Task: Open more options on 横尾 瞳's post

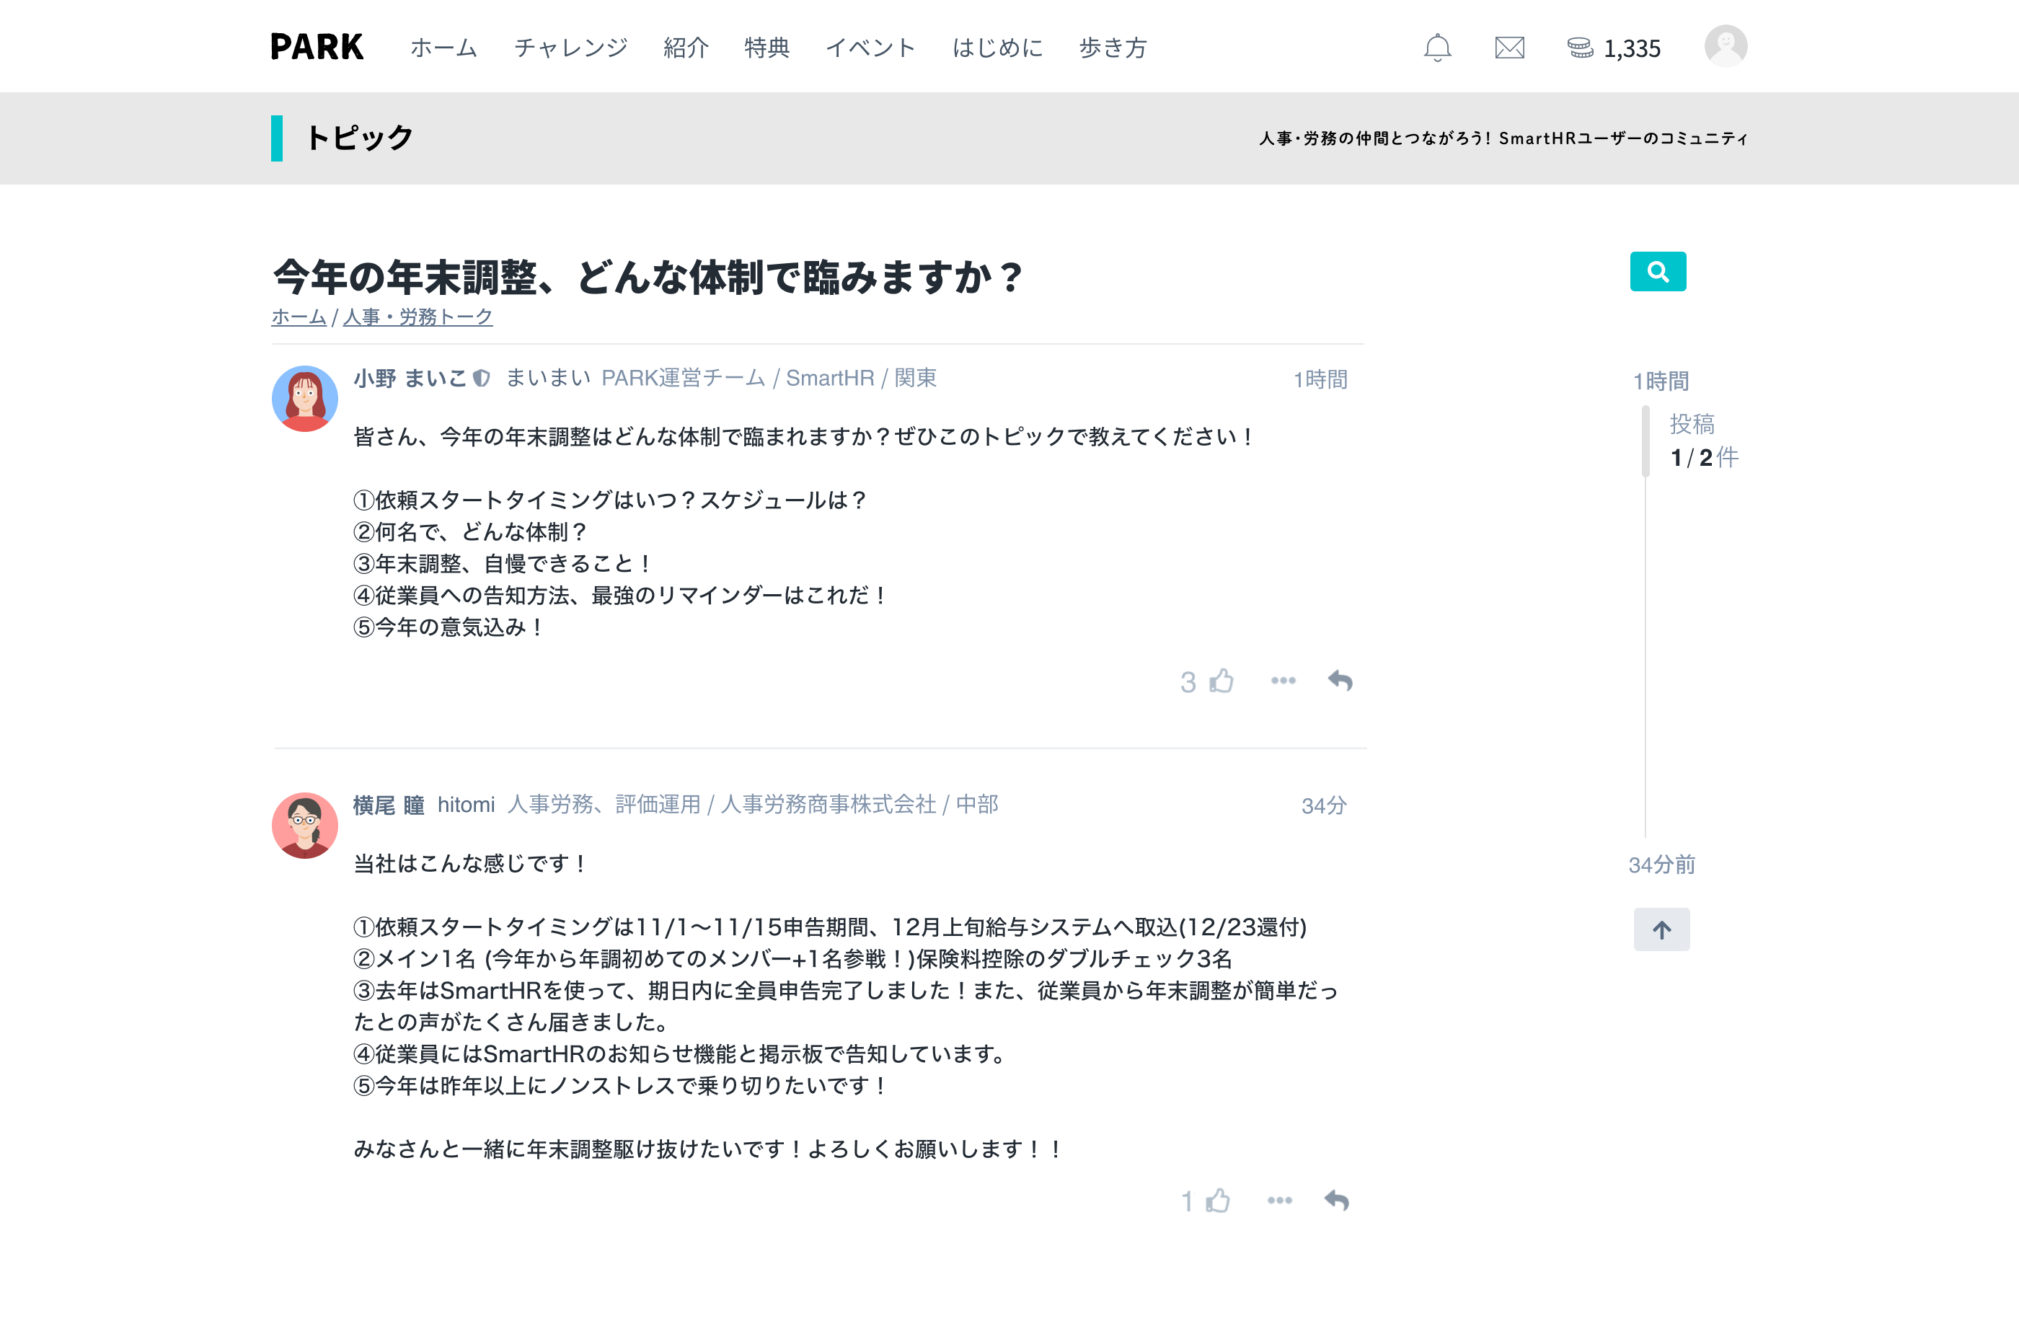Action: click(x=1279, y=1201)
